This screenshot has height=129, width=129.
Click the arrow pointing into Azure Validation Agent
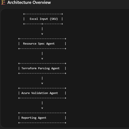click(x=42, y=83)
